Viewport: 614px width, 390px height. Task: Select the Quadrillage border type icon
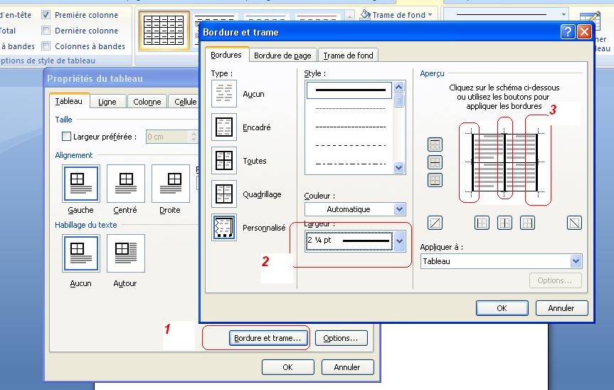(224, 194)
